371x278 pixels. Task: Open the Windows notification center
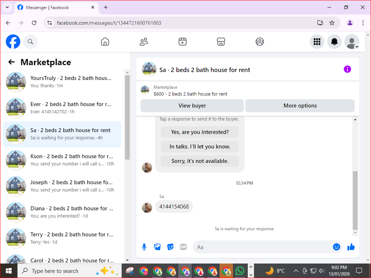pos(359,271)
